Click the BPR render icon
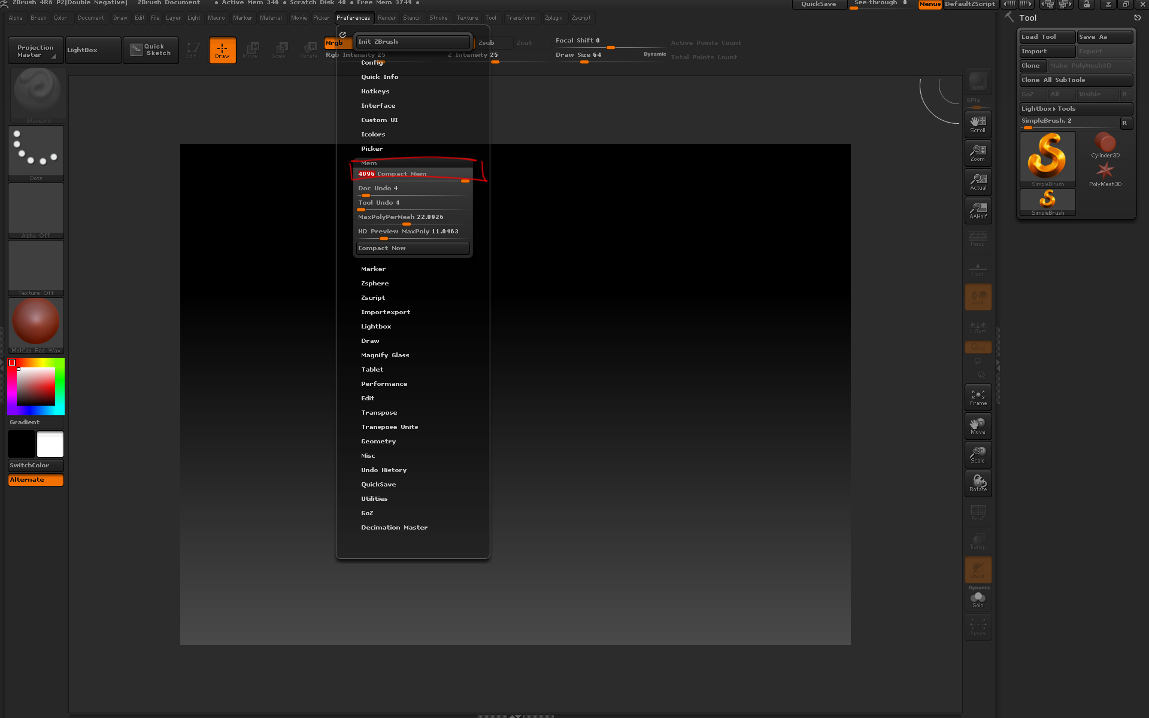The width and height of the screenshot is (1149, 718). [978, 81]
